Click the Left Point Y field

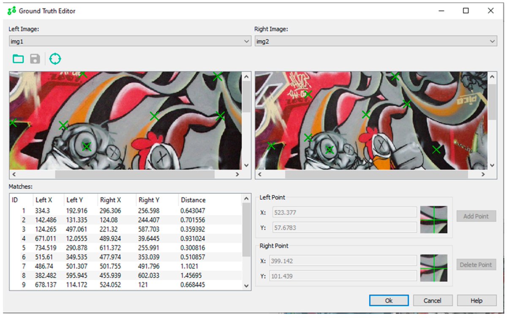point(345,227)
